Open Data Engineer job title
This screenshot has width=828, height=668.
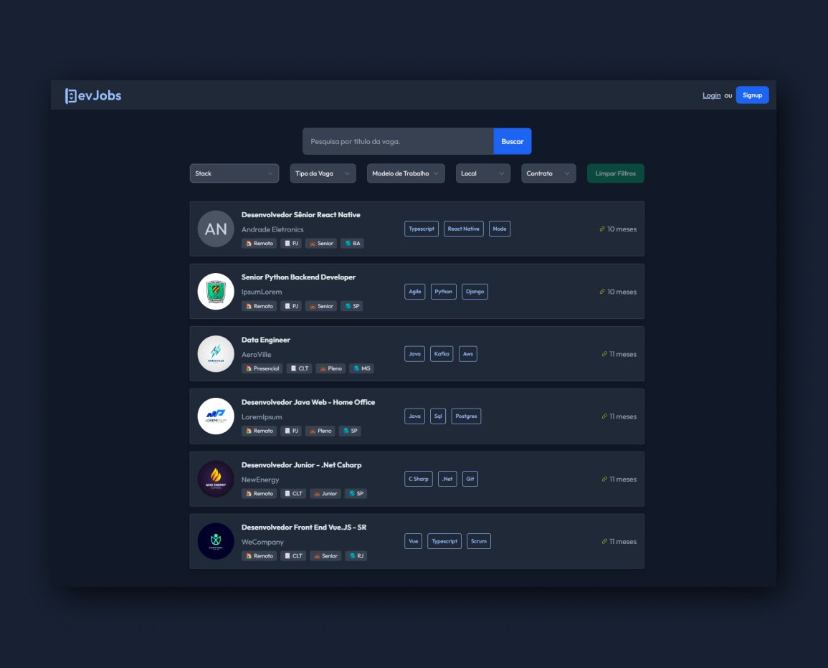[266, 340]
